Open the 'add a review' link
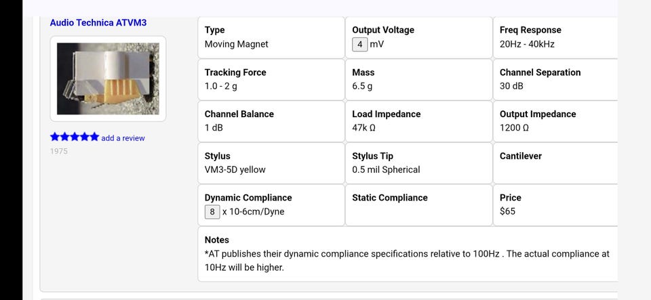The width and height of the screenshot is (651, 300). point(123,138)
